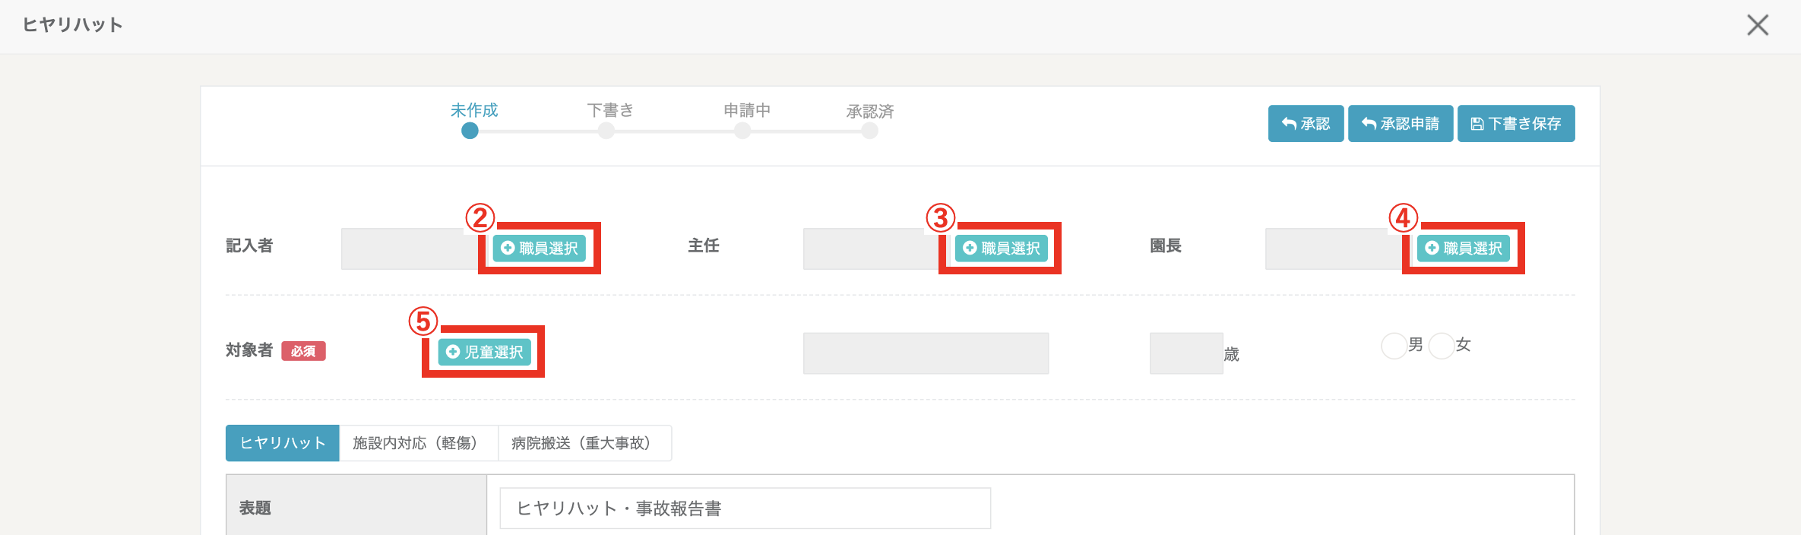Close the ヒヤリハット dialog with X
The width and height of the screenshot is (1801, 535).
(x=1757, y=25)
